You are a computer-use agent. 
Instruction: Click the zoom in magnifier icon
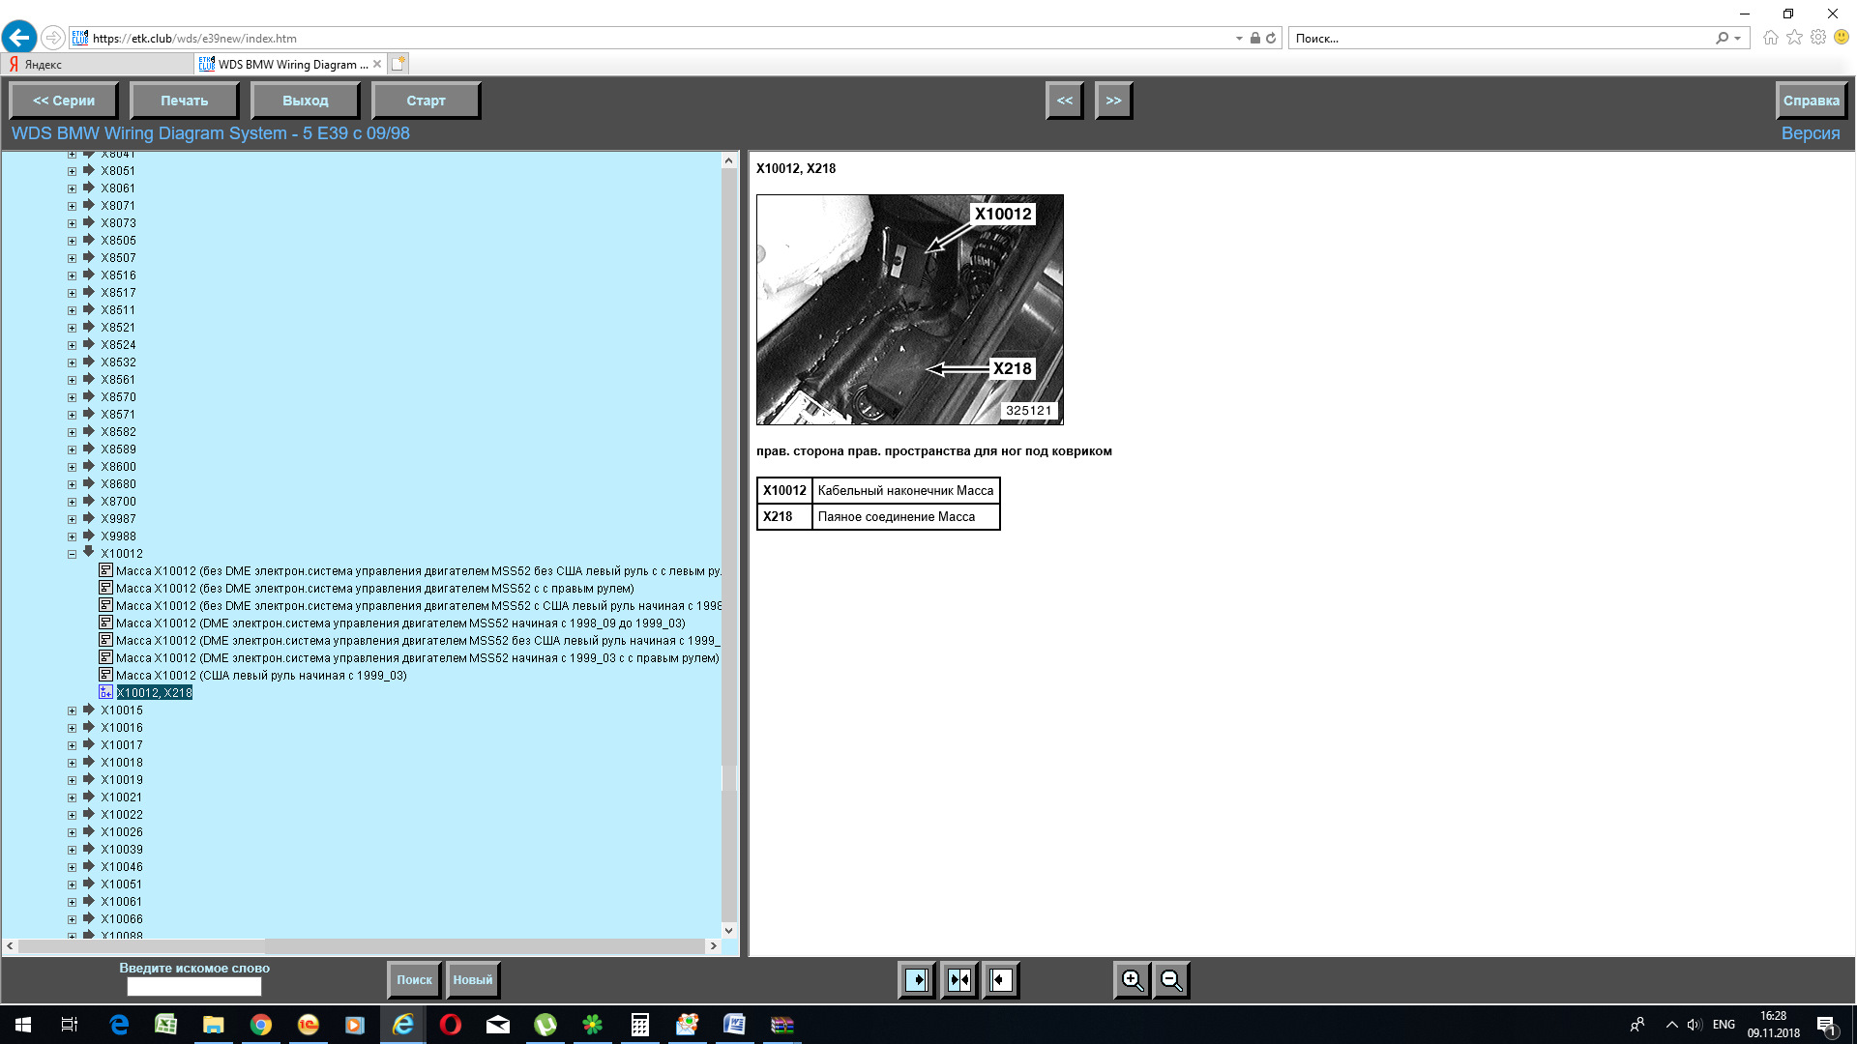[x=1132, y=980]
